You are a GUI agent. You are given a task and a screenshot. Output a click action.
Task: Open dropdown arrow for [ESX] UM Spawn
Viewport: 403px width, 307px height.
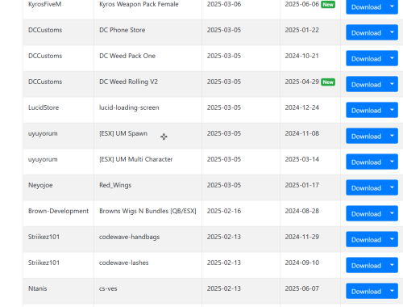click(x=393, y=136)
